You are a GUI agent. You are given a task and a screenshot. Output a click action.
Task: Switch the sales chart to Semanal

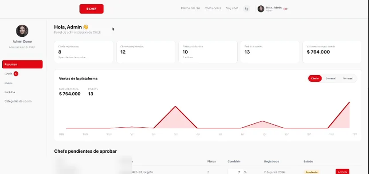pyautogui.click(x=331, y=79)
